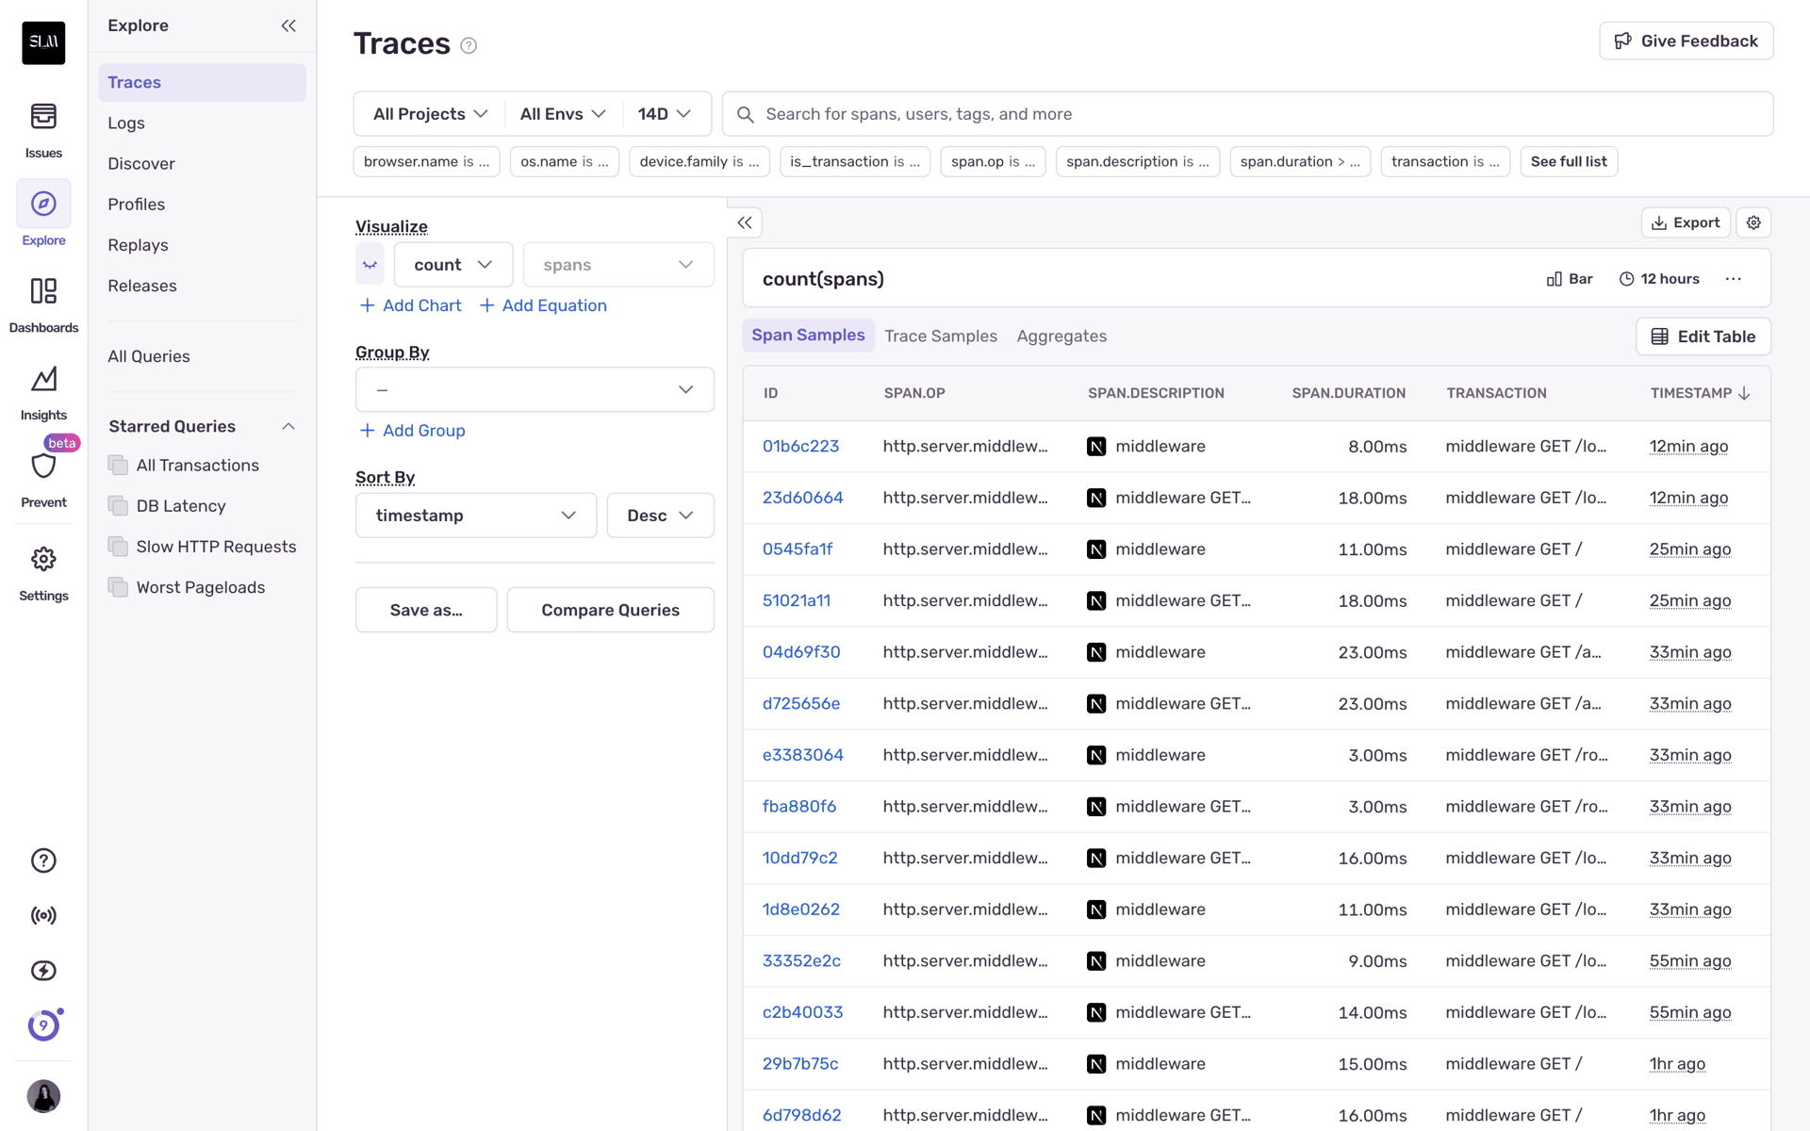Open the Desc sort order dropdown
This screenshot has width=1810, height=1131.
pos(660,516)
